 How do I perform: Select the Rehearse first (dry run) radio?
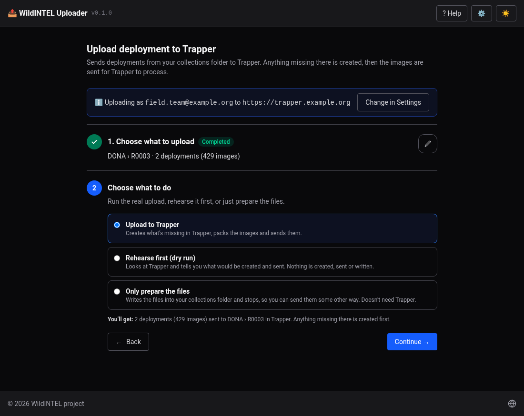coord(117,258)
